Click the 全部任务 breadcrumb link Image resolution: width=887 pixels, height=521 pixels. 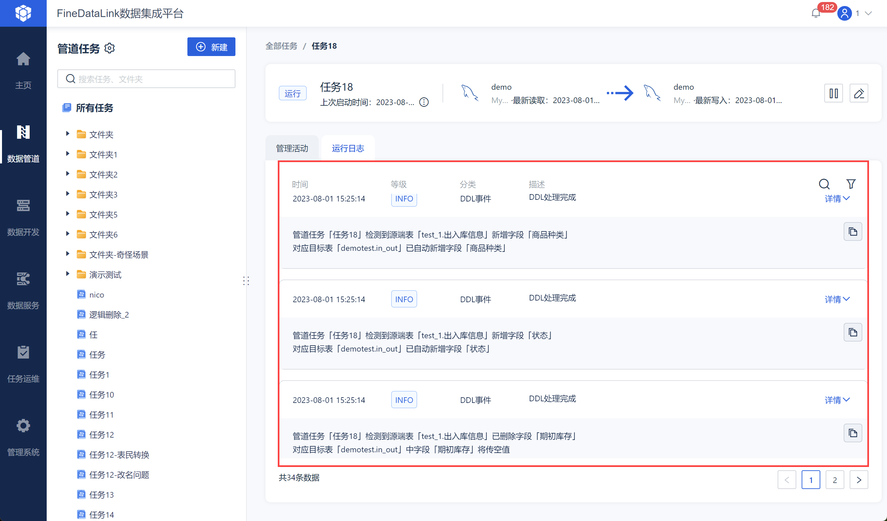tap(281, 46)
